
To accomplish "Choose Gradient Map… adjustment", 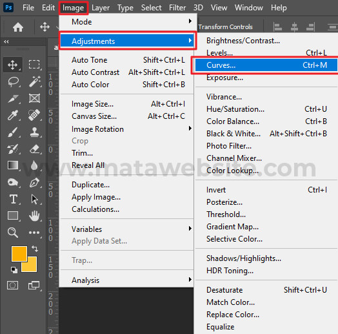I will 266,227.
